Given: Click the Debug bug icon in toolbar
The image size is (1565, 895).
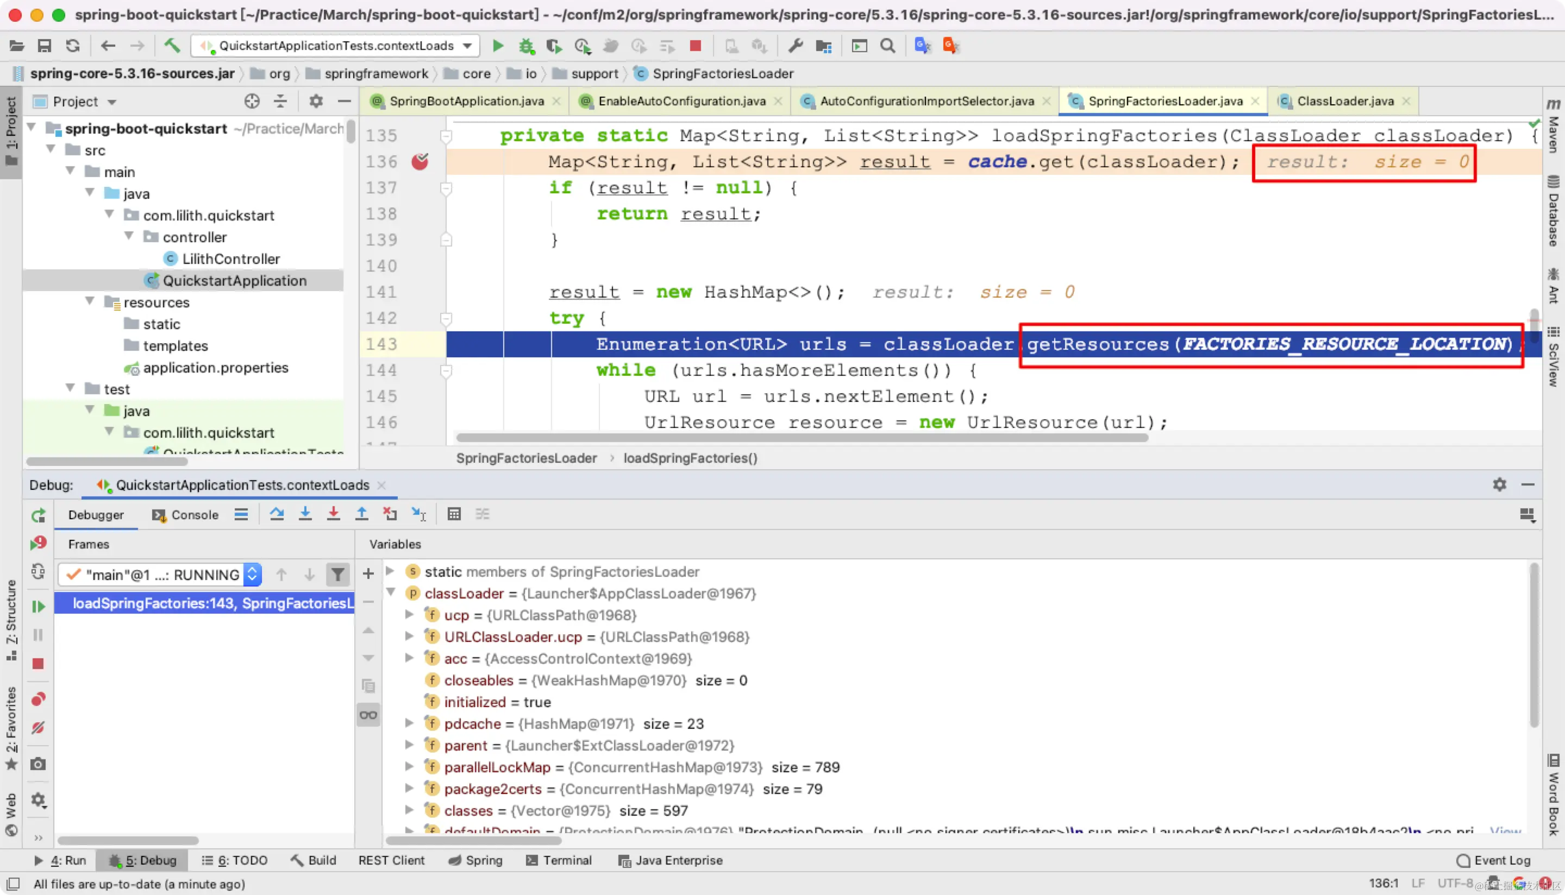Looking at the screenshot, I should click(526, 46).
